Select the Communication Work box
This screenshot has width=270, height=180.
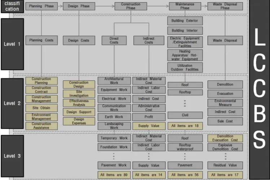(x=114, y=108)
